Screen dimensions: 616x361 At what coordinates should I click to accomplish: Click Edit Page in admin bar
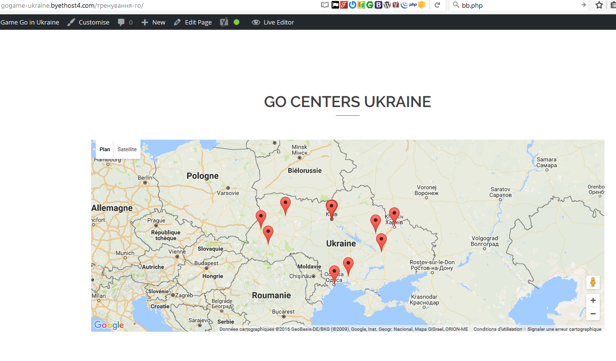point(193,22)
